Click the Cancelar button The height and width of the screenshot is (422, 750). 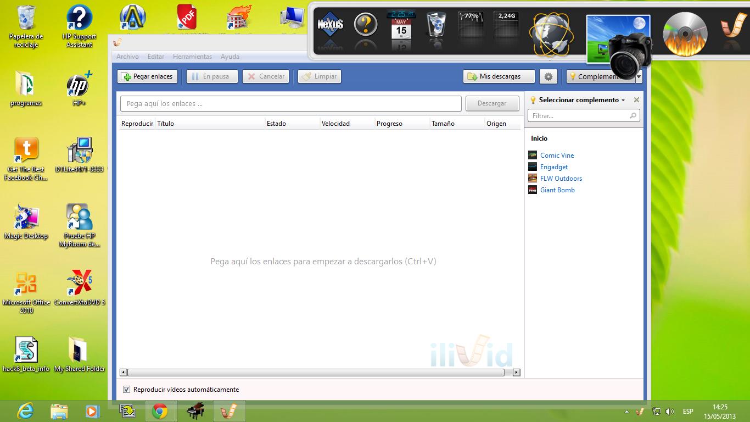[x=266, y=76]
